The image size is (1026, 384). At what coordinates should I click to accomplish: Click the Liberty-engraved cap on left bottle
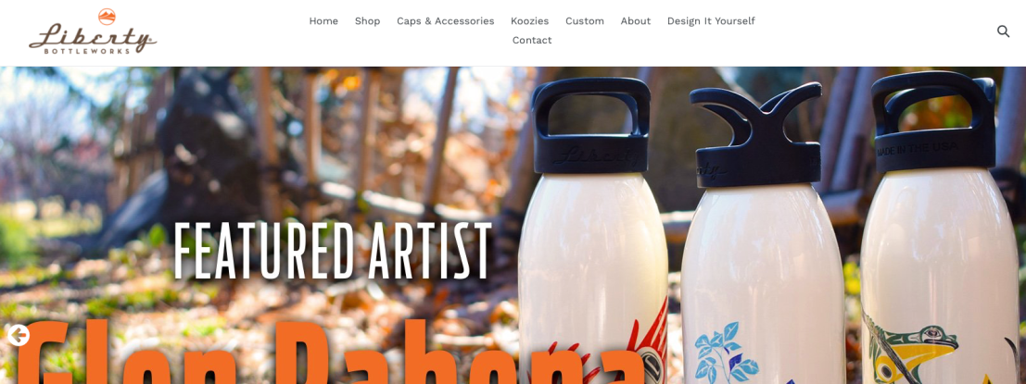coord(593,126)
